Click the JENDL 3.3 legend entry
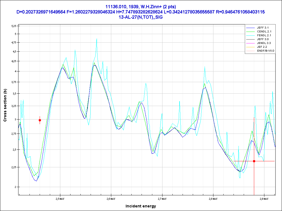The width and height of the screenshot is (282, 211). (x=264, y=43)
